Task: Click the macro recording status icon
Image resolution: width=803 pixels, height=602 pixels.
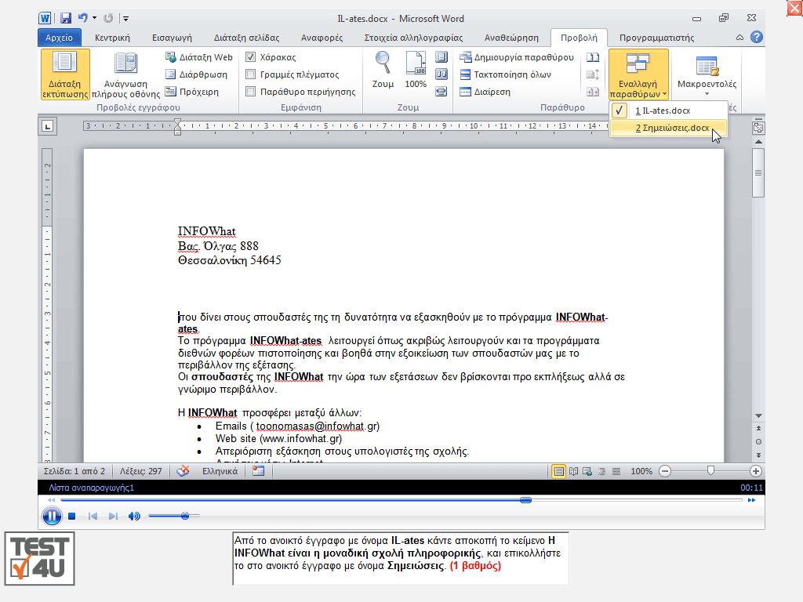Action: click(x=258, y=471)
